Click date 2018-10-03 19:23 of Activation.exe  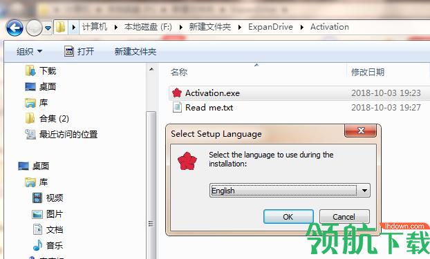pyautogui.click(x=386, y=93)
